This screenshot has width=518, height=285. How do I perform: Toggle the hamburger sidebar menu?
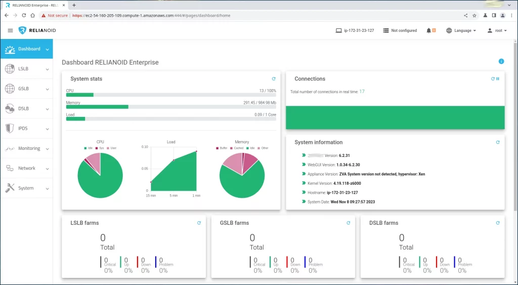point(10,30)
